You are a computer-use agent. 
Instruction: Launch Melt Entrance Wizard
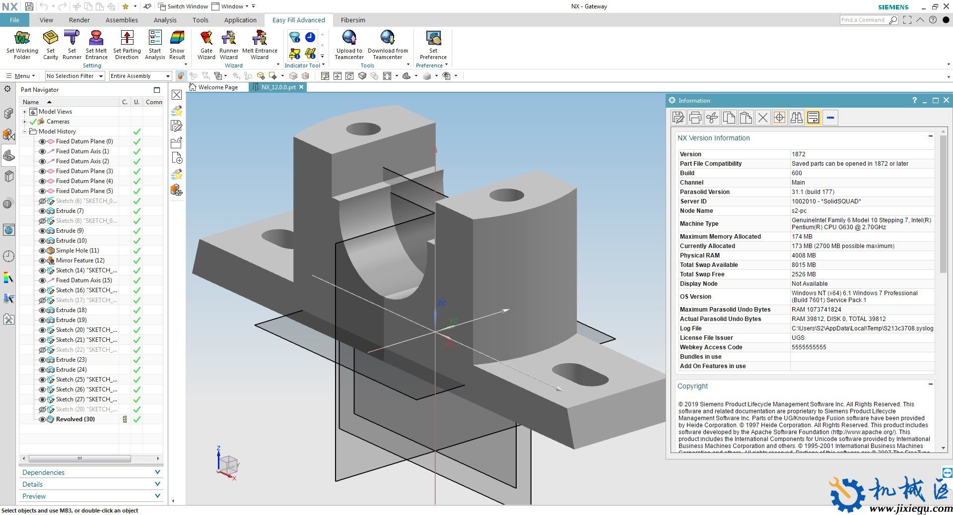click(x=260, y=45)
